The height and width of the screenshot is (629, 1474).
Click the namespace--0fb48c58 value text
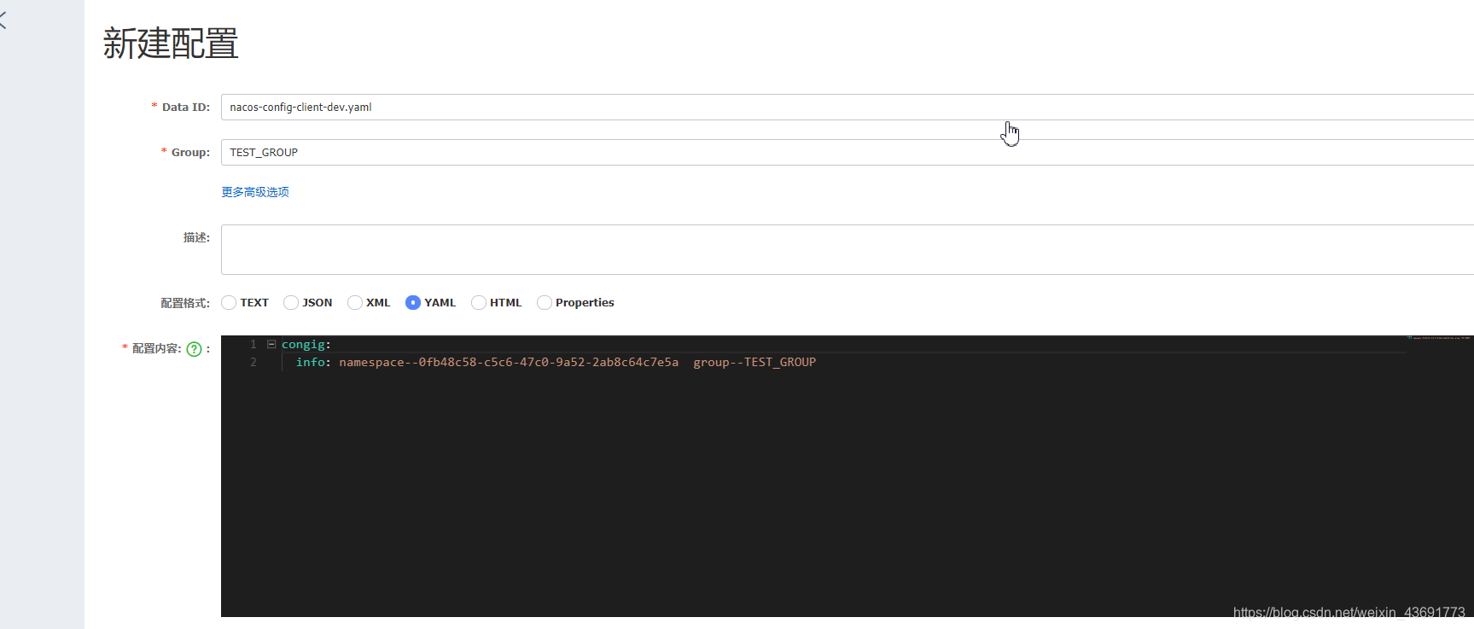pyautogui.click(x=509, y=363)
